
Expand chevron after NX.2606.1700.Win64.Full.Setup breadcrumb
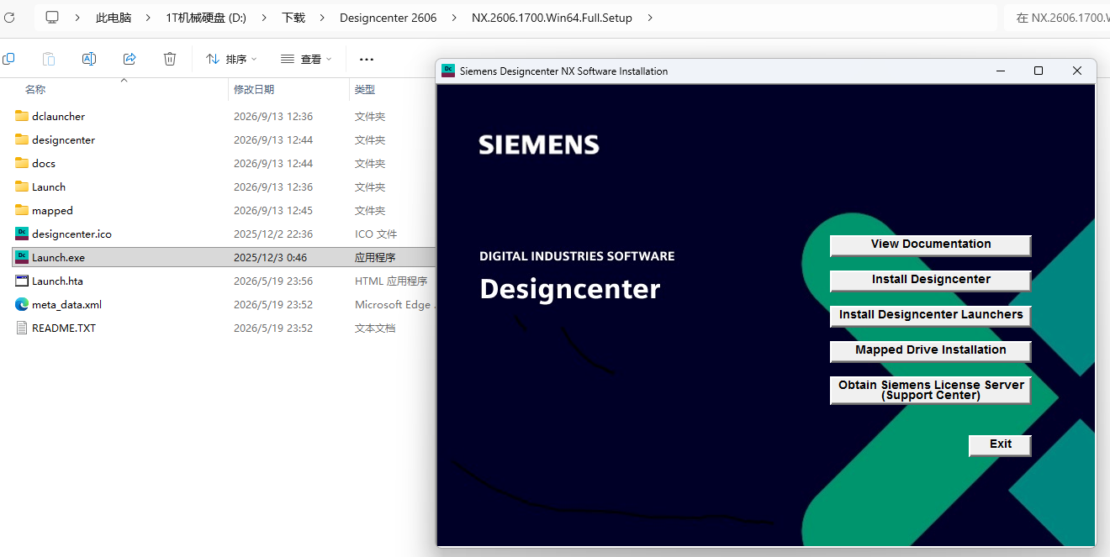tap(649, 17)
